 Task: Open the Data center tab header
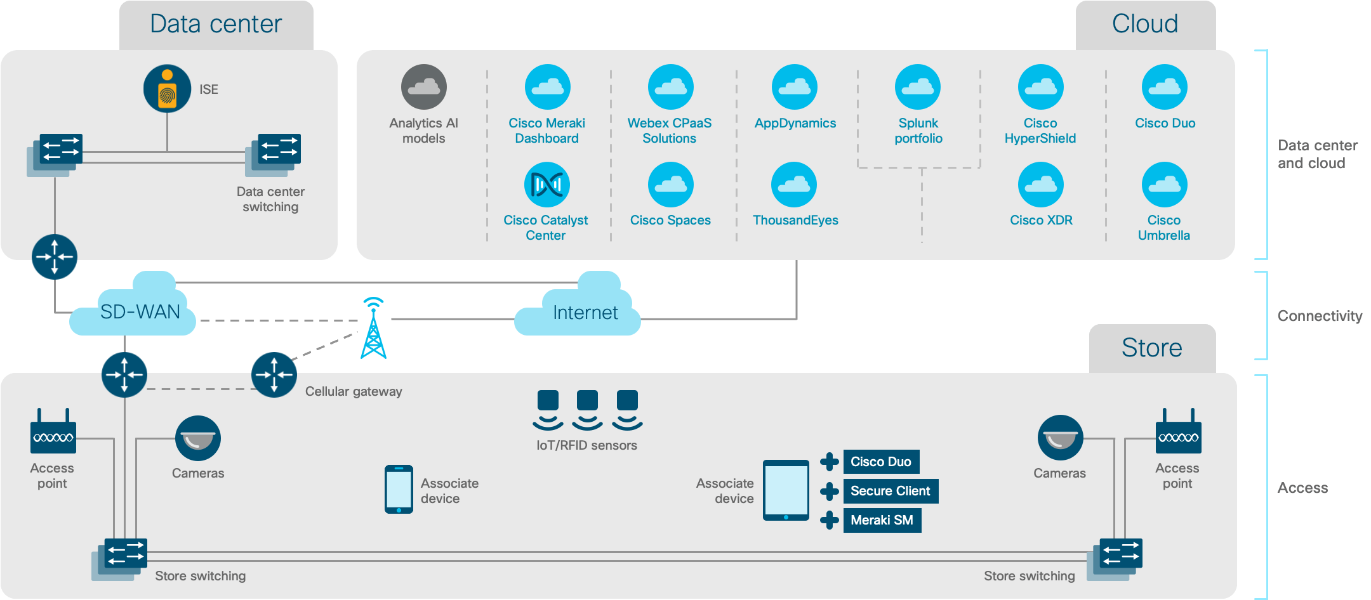coord(216,25)
